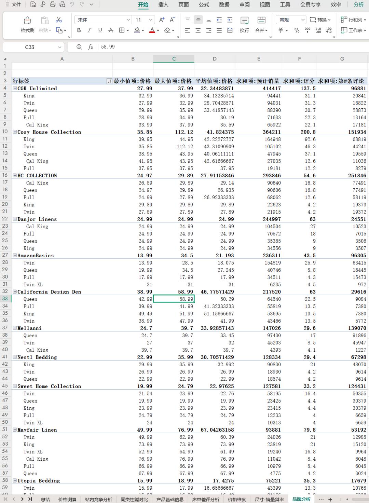This screenshot has width=369, height=503.
Task: Click the Decrease Decimal icon
Action: point(329,30)
